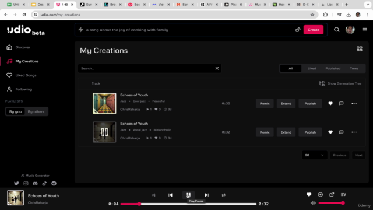Image resolution: width=373 pixels, height=210 pixels.
Task: Open comments on the Vocal jazz track
Action: coord(341,132)
